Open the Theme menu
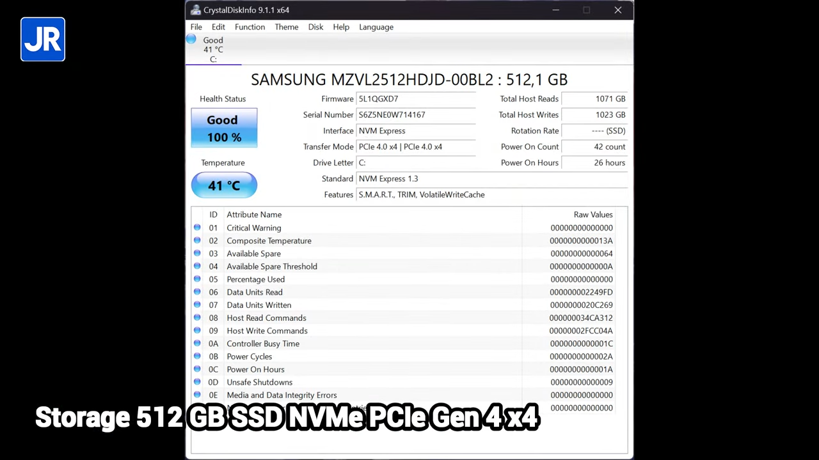Screen dimensions: 819x460 (x=286, y=27)
